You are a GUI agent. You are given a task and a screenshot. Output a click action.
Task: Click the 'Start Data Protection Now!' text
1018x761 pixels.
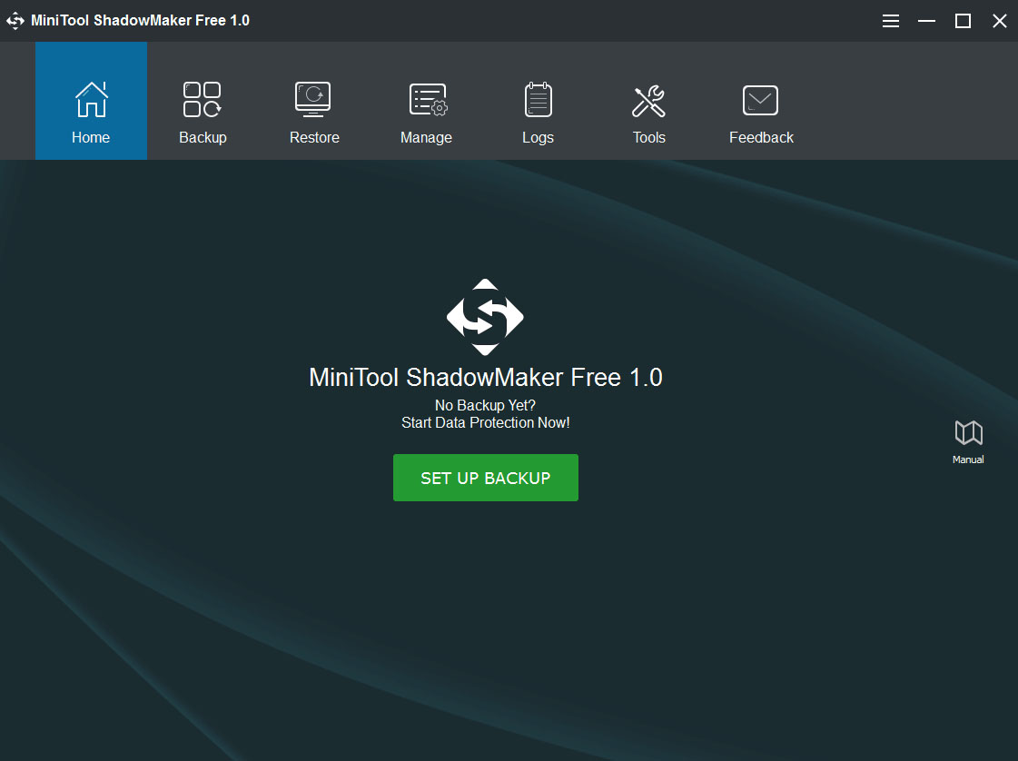(x=485, y=422)
